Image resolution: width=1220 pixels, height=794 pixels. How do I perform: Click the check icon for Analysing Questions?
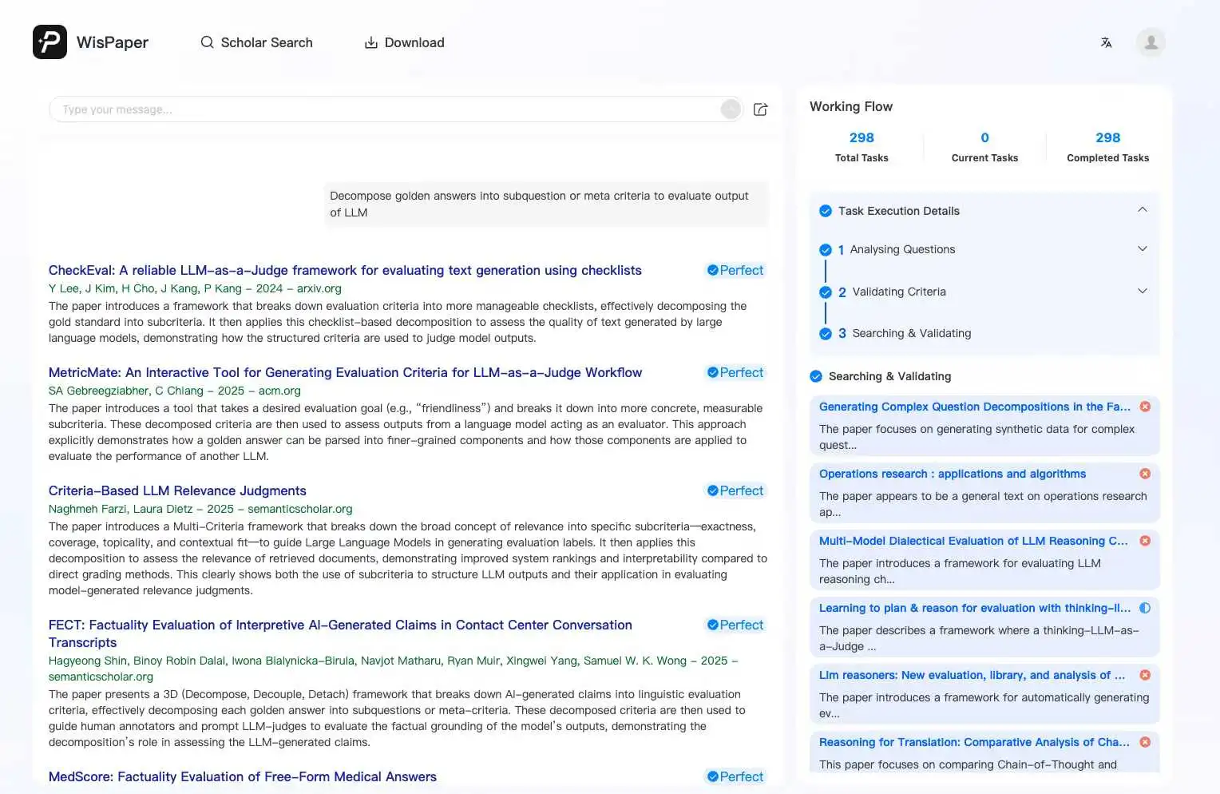826,250
